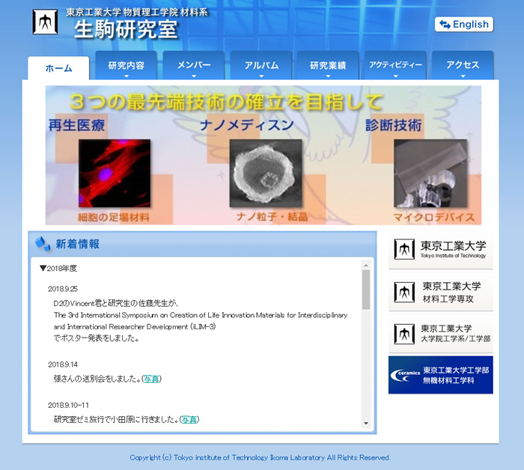This screenshot has width=524, height=470.
Task: Open the ceramics 無機材料工学科 banner
Action: [440, 375]
